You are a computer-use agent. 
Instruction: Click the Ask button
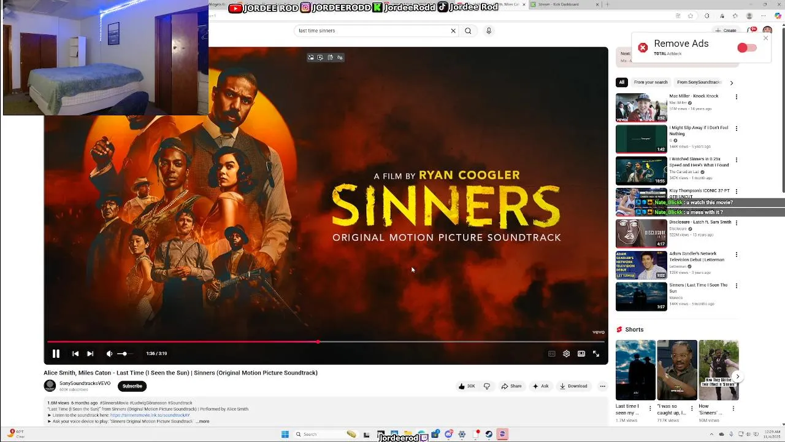click(x=540, y=386)
